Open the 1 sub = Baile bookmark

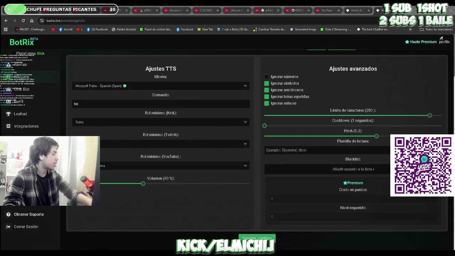233,30
